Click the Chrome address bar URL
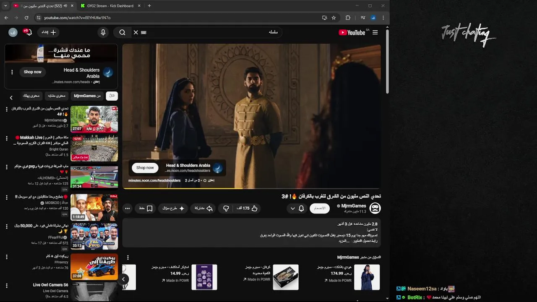This screenshot has height=302, width=537. (77, 18)
